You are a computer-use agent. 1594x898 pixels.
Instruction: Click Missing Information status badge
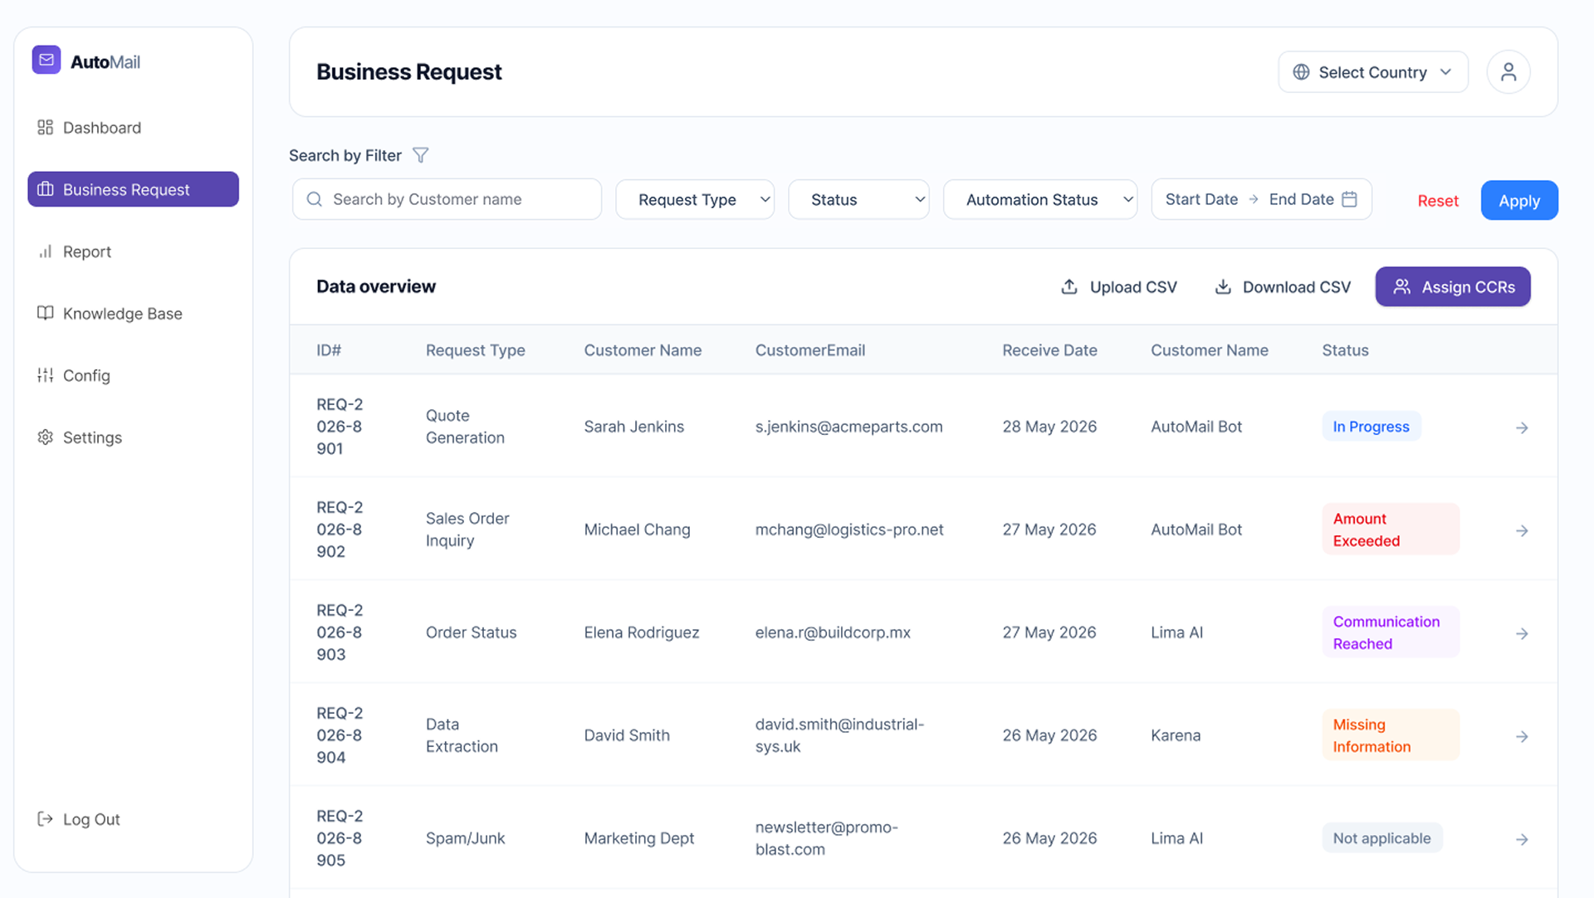(1391, 735)
